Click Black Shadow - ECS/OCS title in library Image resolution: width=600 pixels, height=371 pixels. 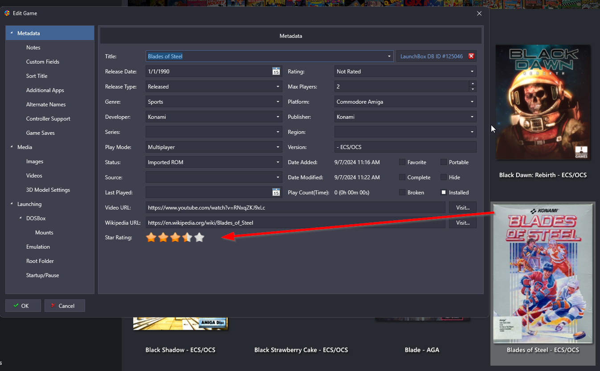(x=180, y=350)
